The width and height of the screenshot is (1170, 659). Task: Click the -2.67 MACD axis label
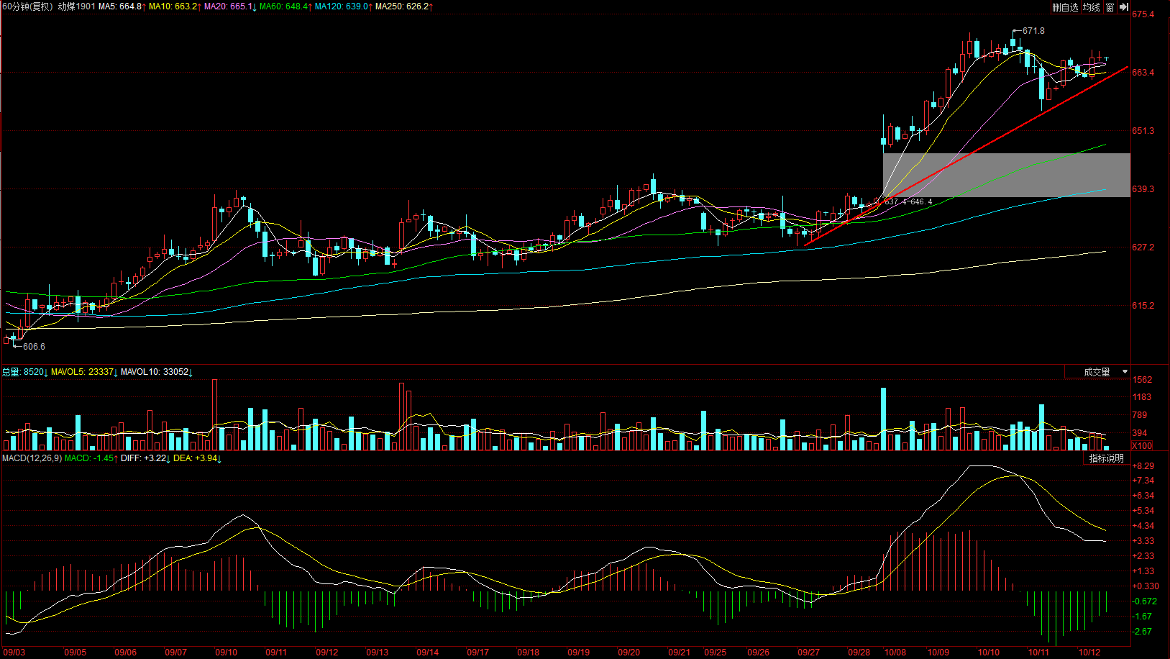(1143, 632)
